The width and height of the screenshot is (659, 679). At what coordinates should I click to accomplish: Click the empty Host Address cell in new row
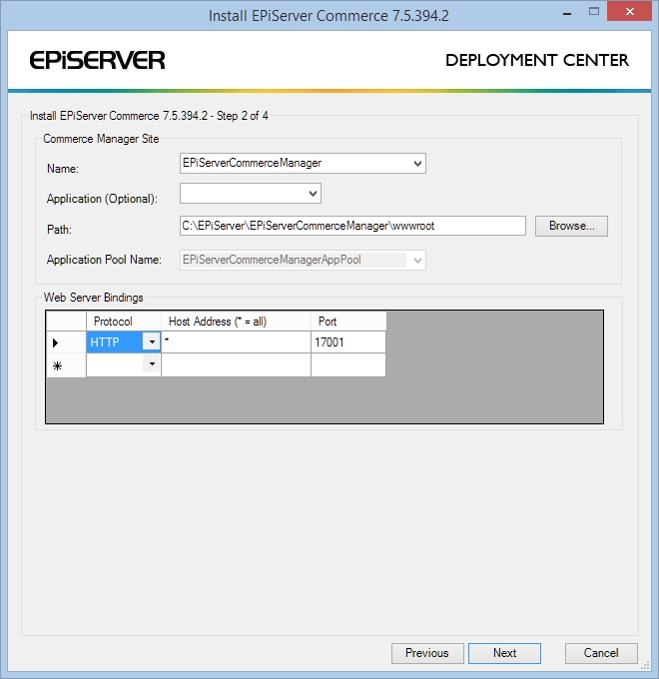[236, 364]
